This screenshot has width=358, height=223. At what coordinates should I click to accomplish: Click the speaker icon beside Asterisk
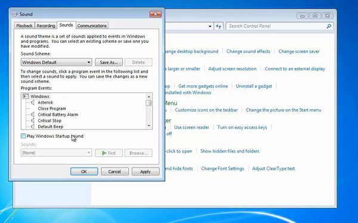point(33,102)
